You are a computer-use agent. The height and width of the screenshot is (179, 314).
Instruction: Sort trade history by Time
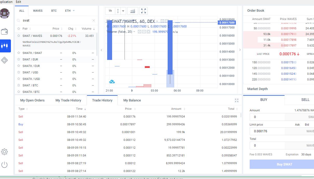81,109
